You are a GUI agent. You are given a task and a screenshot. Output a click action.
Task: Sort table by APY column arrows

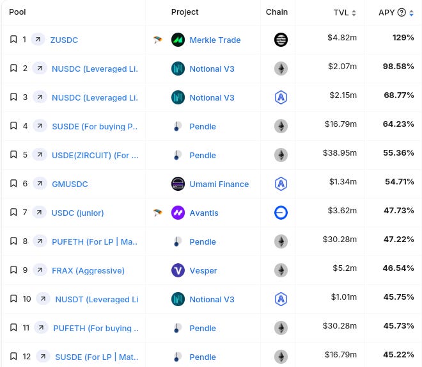411,13
